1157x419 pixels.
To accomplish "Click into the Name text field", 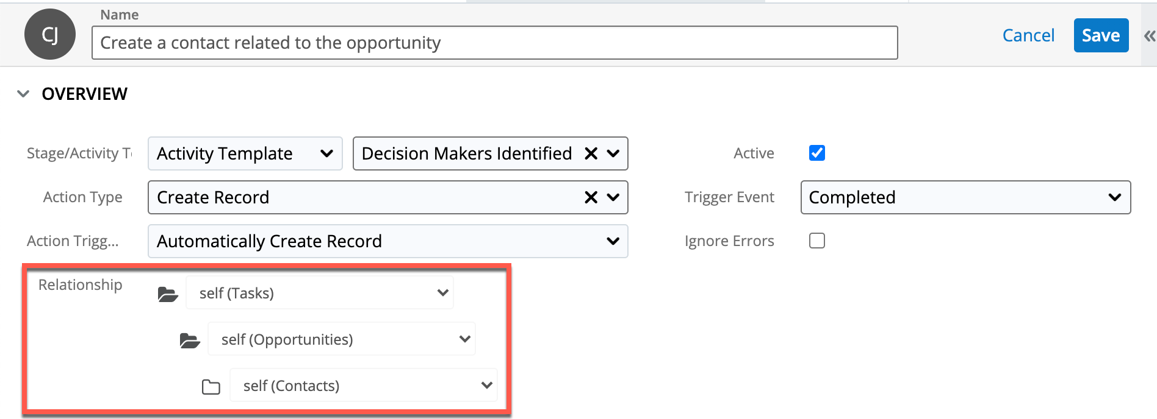I will [x=494, y=43].
